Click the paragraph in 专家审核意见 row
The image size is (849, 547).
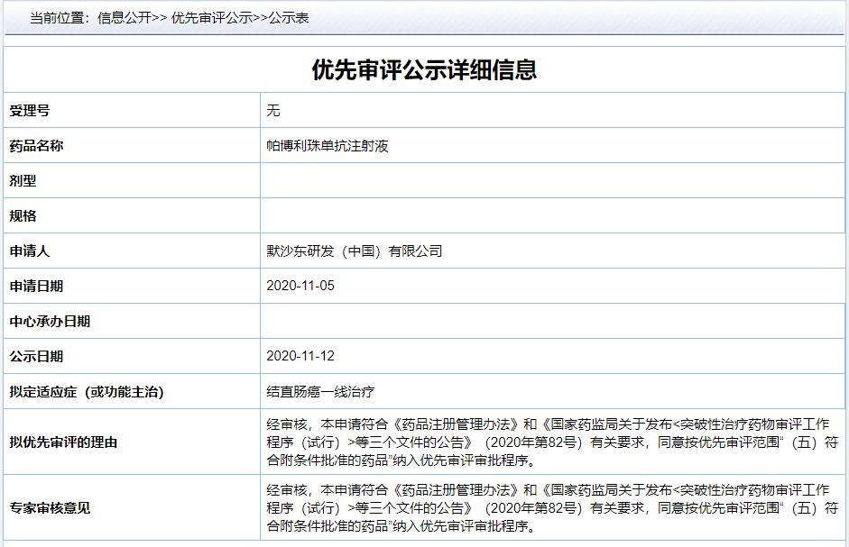[552, 508]
